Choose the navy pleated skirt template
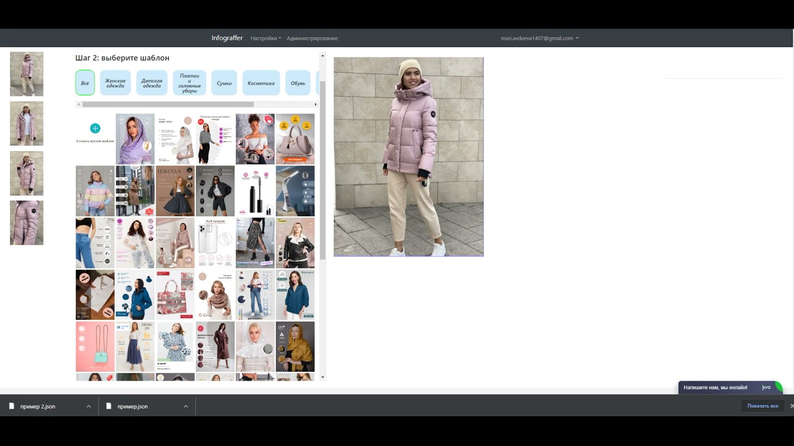 (x=135, y=347)
